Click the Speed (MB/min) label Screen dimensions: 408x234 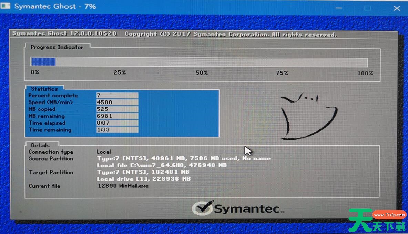[x=50, y=102]
